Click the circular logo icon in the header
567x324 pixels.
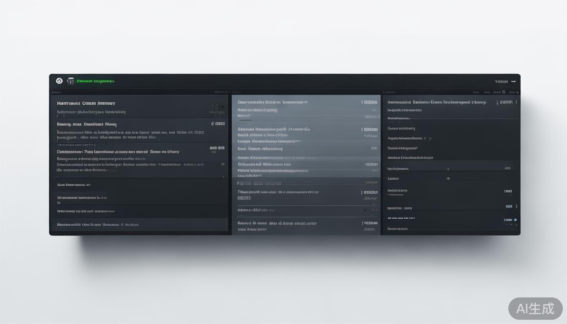(59, 81)
